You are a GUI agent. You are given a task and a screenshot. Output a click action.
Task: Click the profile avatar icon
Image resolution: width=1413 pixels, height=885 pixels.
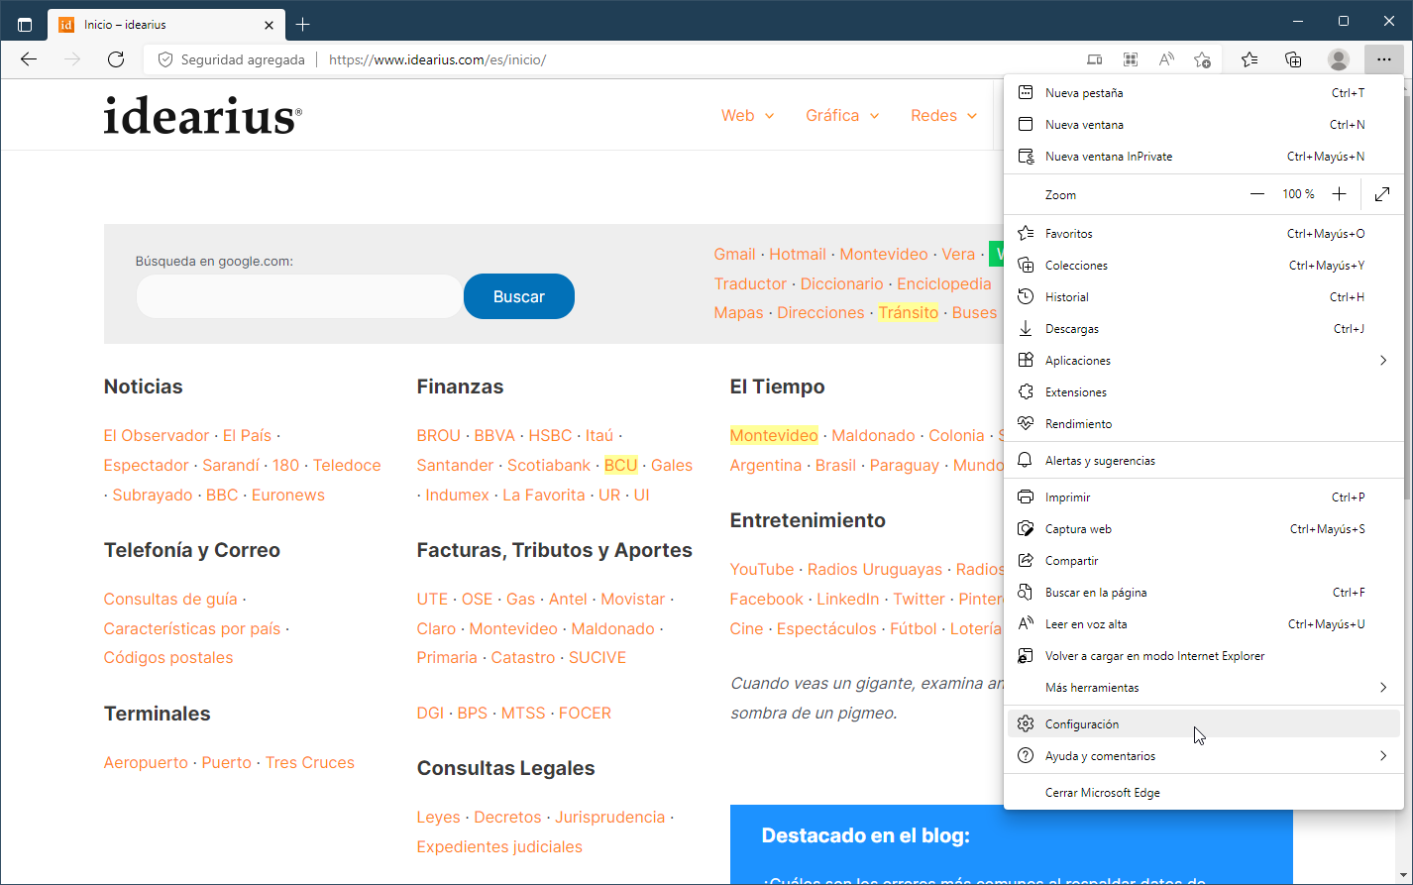(x=1339, y=59)
